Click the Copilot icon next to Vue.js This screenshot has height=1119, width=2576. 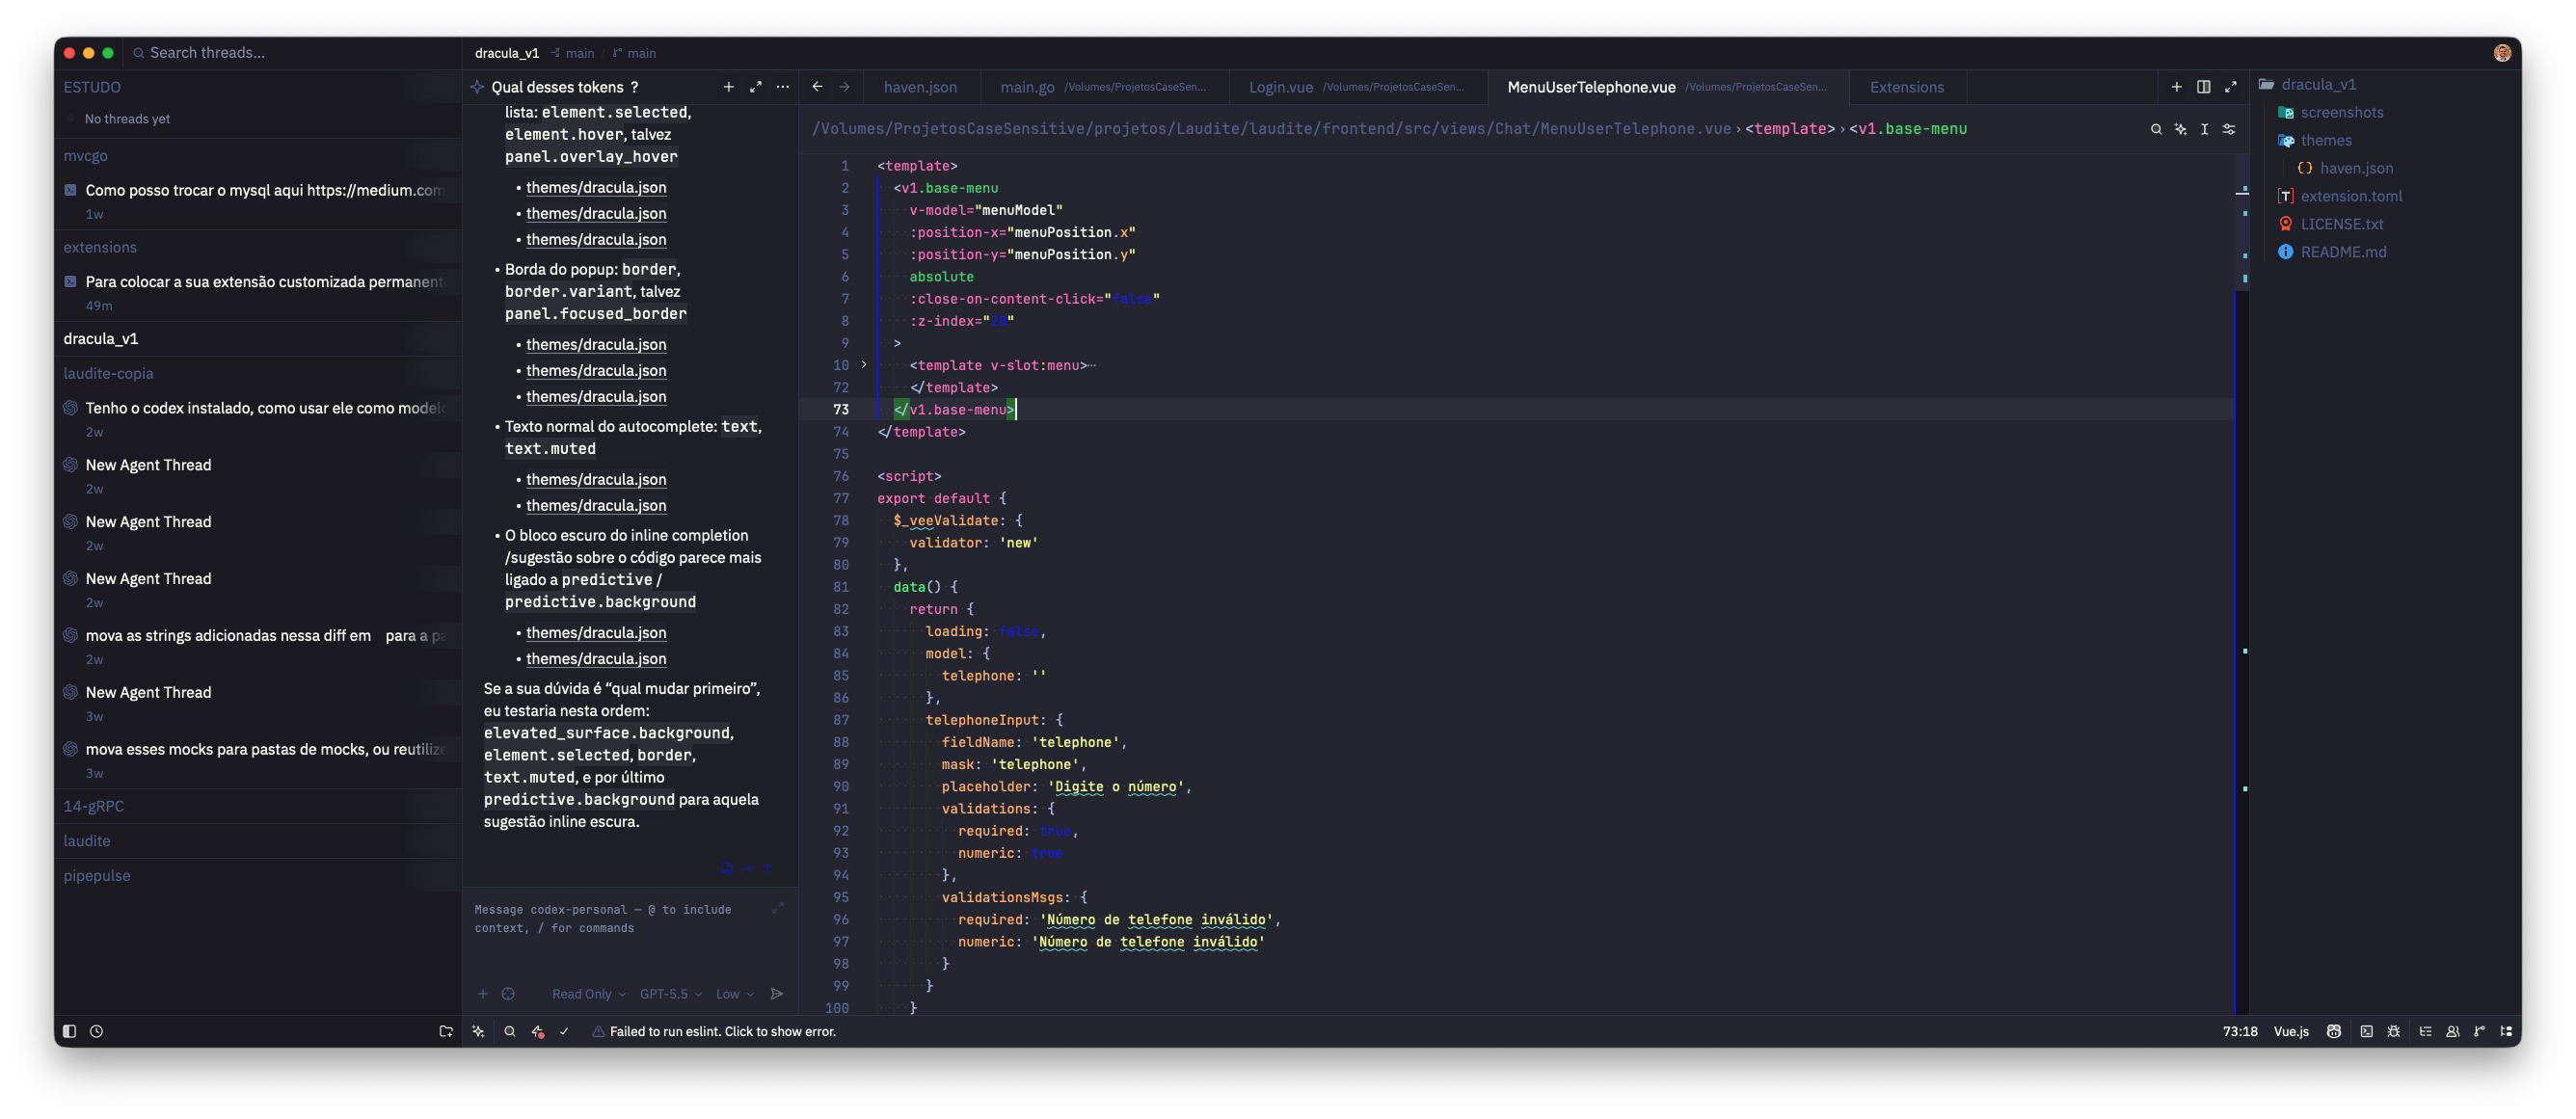coord(2334,1031)
